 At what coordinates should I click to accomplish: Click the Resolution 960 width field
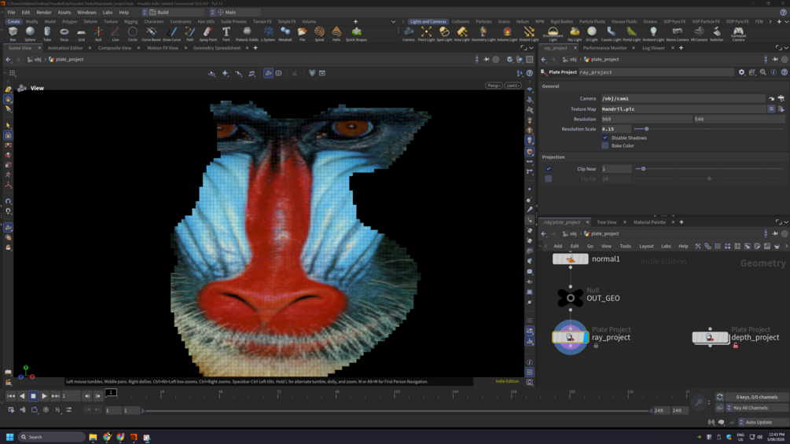click(646, 119)
